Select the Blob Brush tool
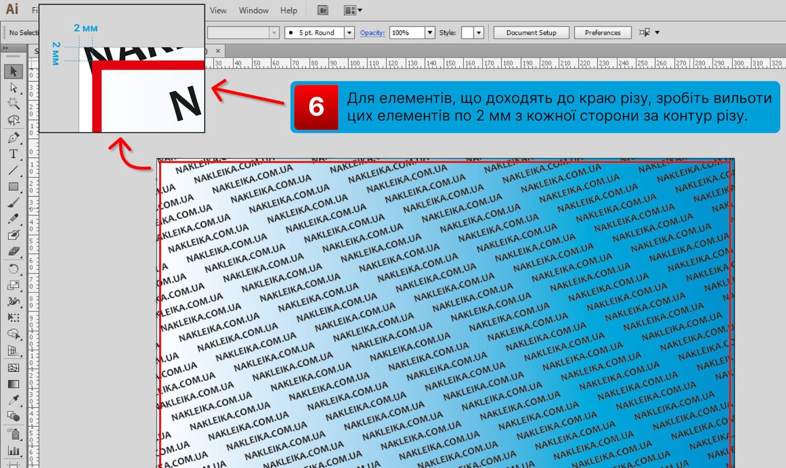Image resolution: width=786 pixels, height=468 pixels. 14,235
